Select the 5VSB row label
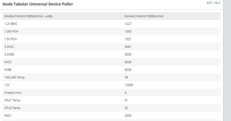231x121 pixels. tap(8, 70)
